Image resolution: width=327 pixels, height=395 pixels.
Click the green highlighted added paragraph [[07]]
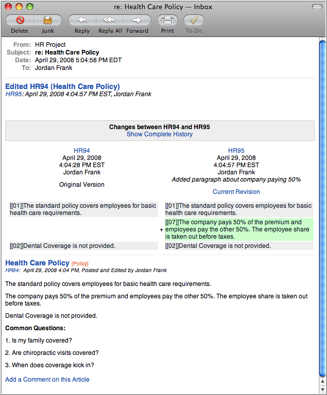click(x=238, y=229)
